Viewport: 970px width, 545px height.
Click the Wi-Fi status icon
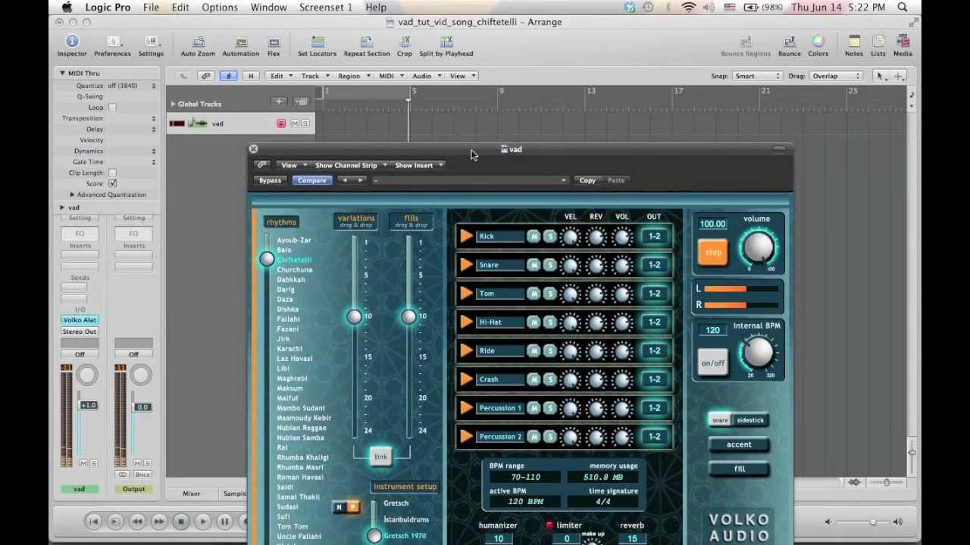(688, 8)
